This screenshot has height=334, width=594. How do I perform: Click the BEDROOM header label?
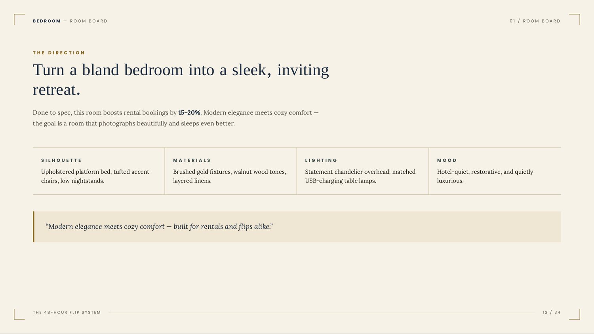coord(47,21)
